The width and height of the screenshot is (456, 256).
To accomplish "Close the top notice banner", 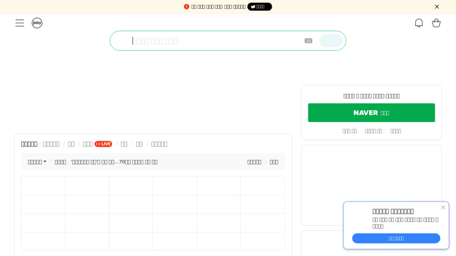I will [x=437, y=7].
